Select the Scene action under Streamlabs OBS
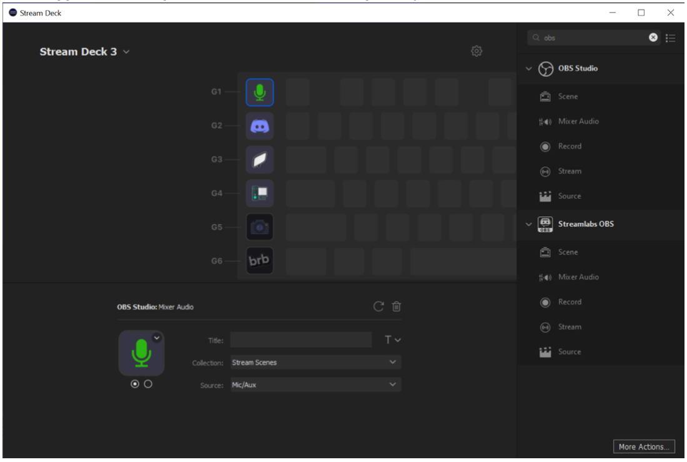 pos(568,252)
